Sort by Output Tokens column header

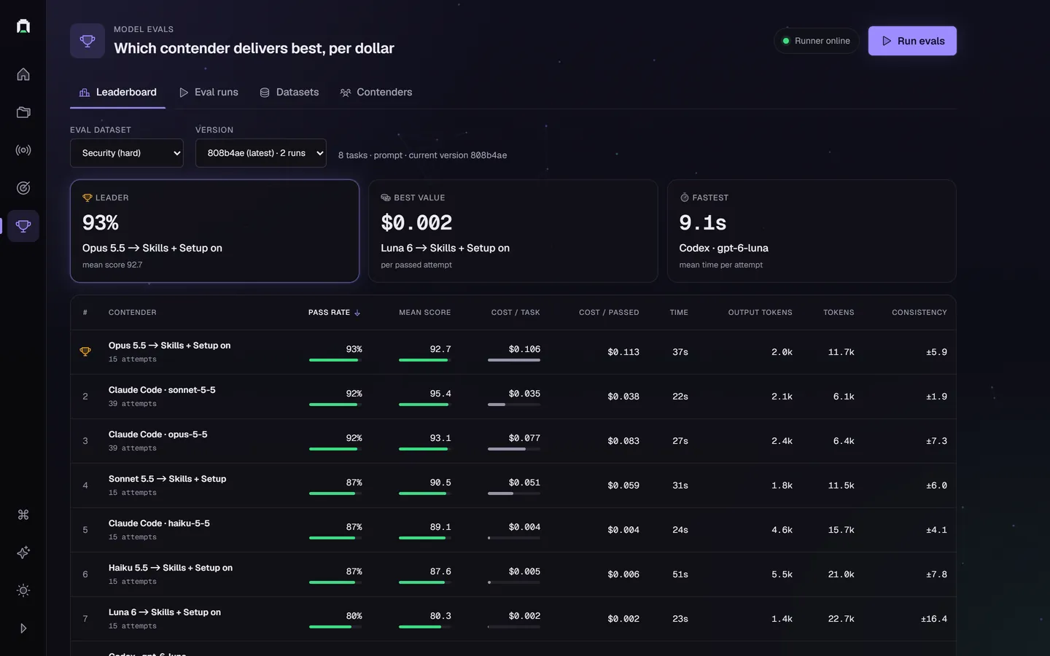click(x=760, y=313)
